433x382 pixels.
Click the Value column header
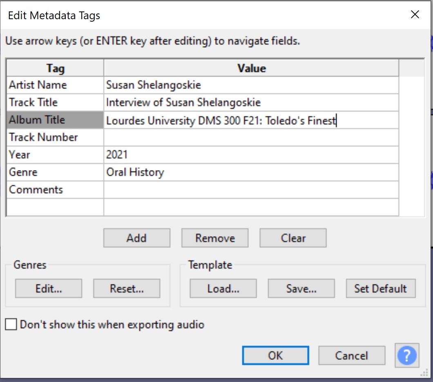(x=251, y=68)
